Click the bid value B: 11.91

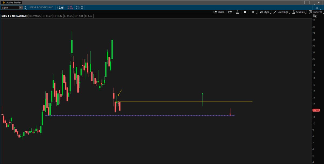click(79, 7)
